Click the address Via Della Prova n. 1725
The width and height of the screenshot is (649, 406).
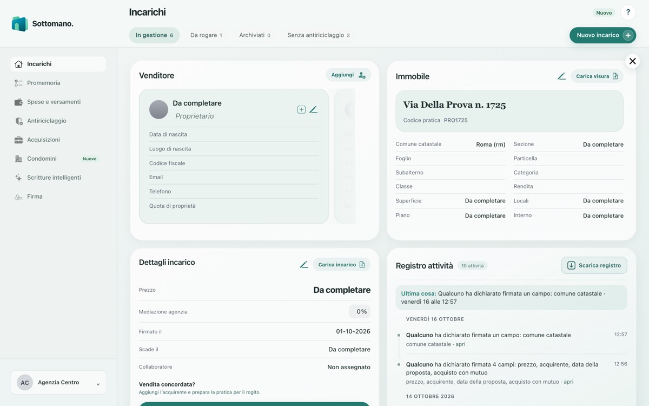pos(454,105)
